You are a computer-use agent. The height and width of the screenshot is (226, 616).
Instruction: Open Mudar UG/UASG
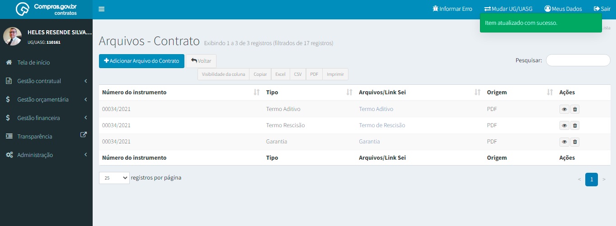click(508, 9)
